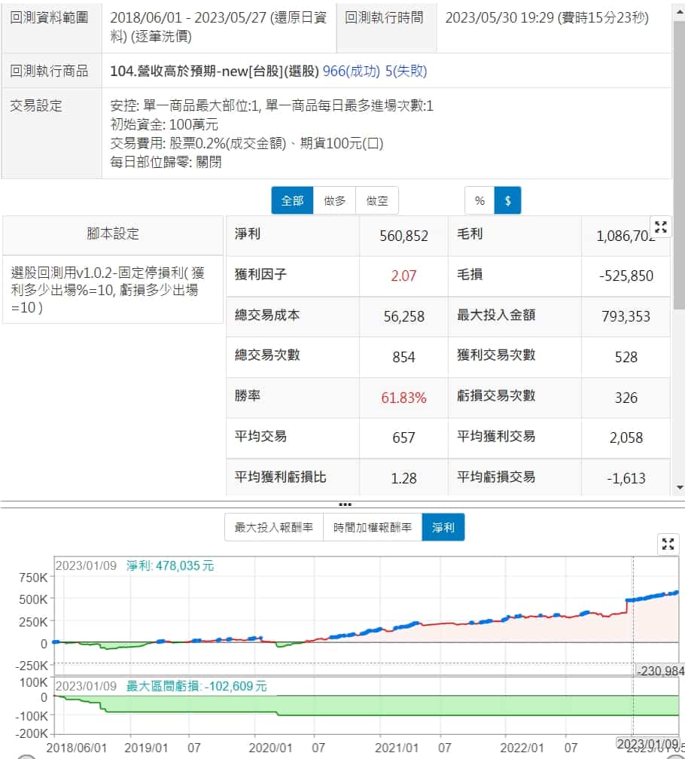Click the scrollbar down arrow

point(679,487)
